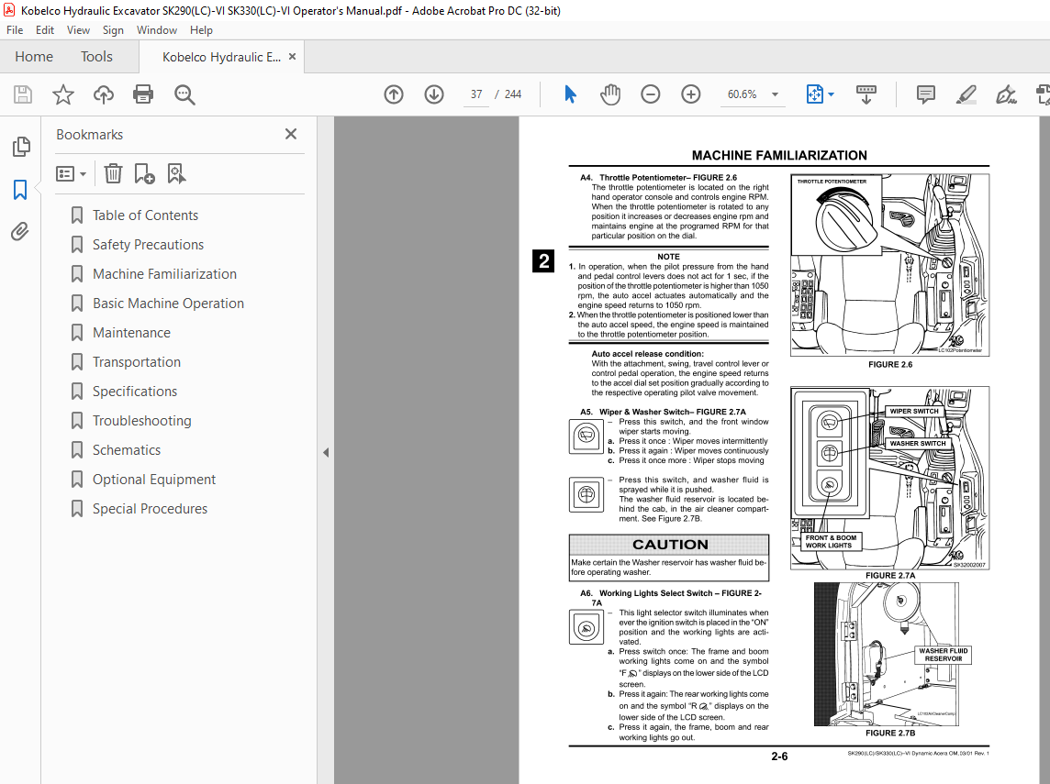Click the FIGURE 2.7B reservoir illustration
The width and height of the screenshot is (1050, 784).
pyautogui.click(x=887, y=654)
